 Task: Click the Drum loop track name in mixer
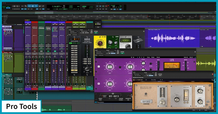[x=28, y=87]
